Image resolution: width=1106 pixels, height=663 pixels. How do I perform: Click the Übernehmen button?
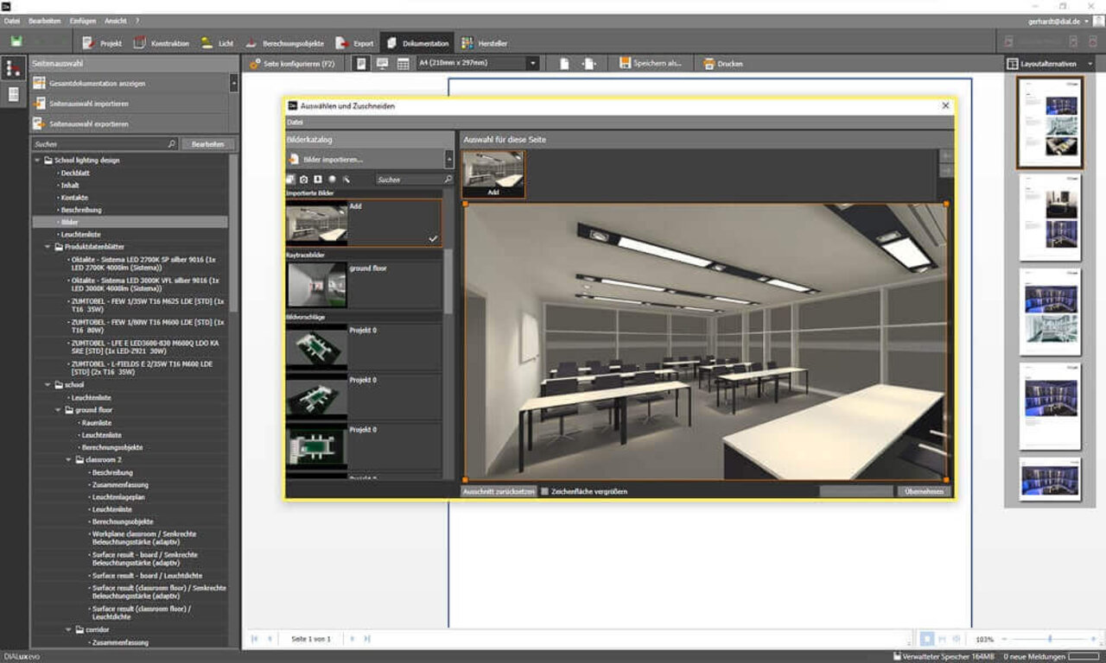click(924, 491)
